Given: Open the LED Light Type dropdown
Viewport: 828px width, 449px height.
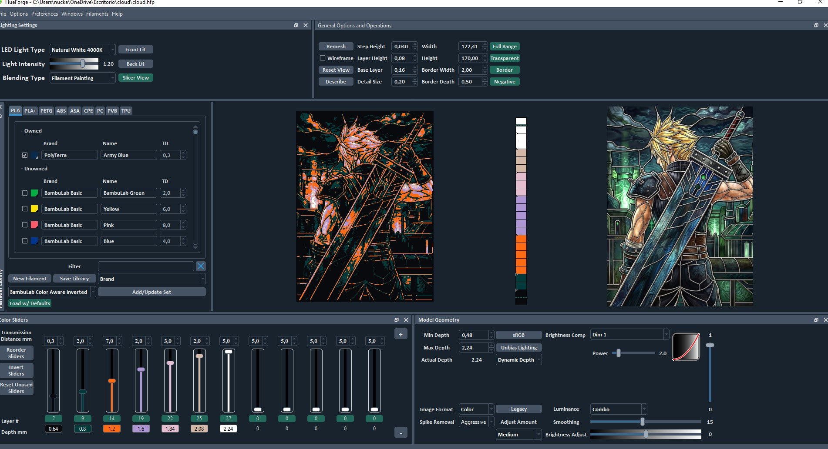Looking at the screenshot, I should (x=83, y=50).
